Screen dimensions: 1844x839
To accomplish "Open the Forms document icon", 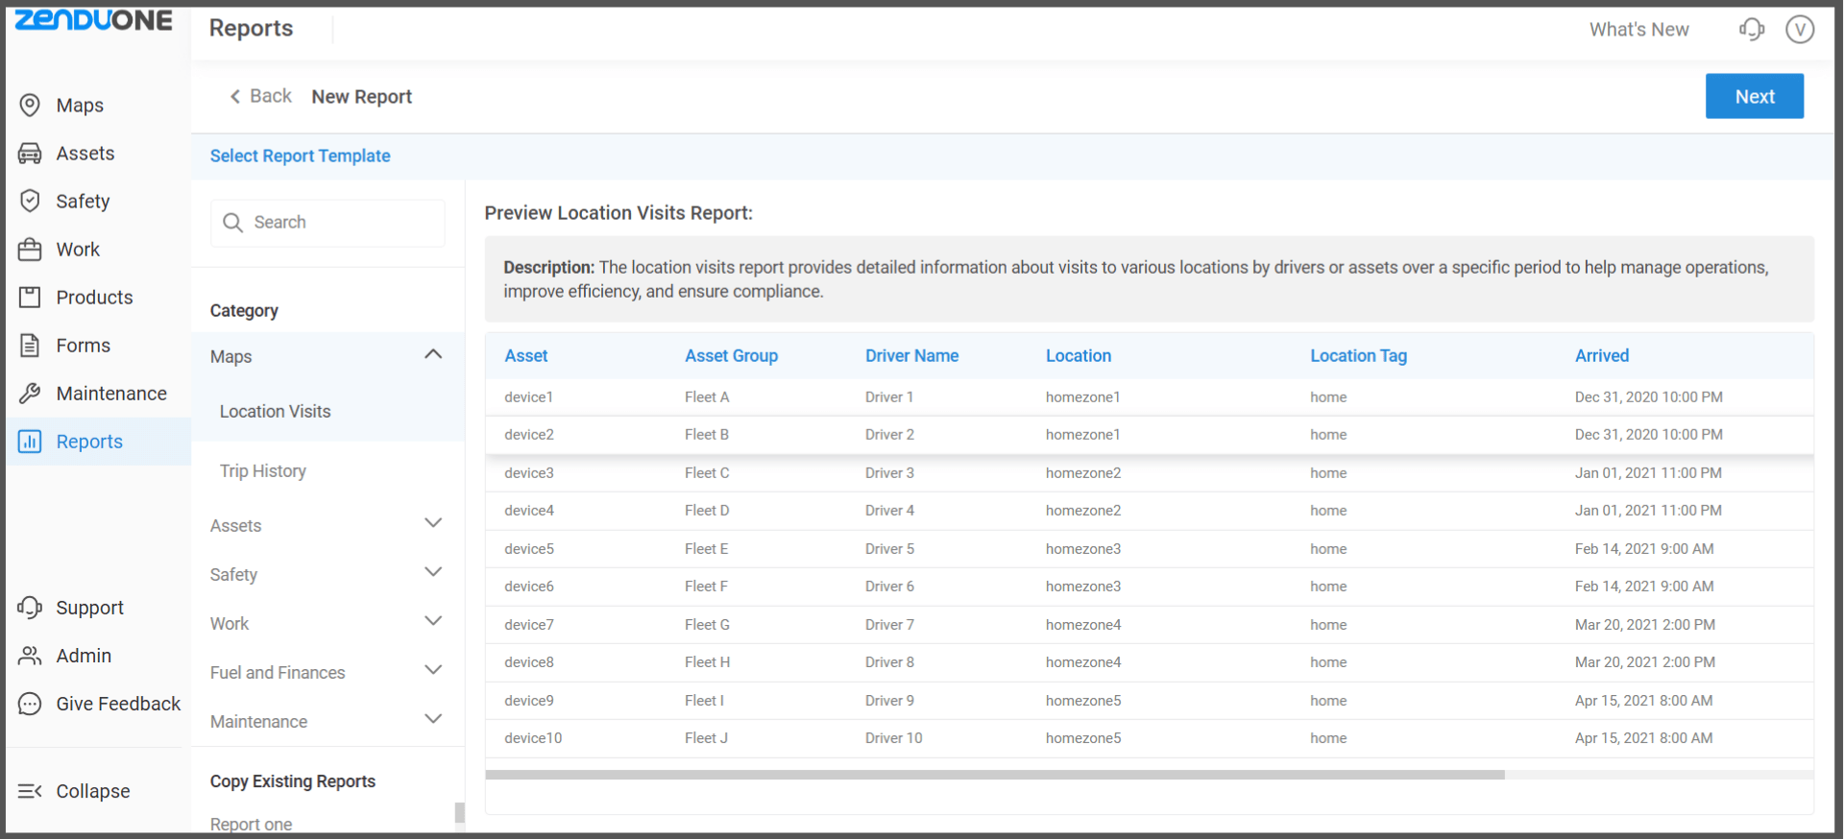I will coord(30,346).
